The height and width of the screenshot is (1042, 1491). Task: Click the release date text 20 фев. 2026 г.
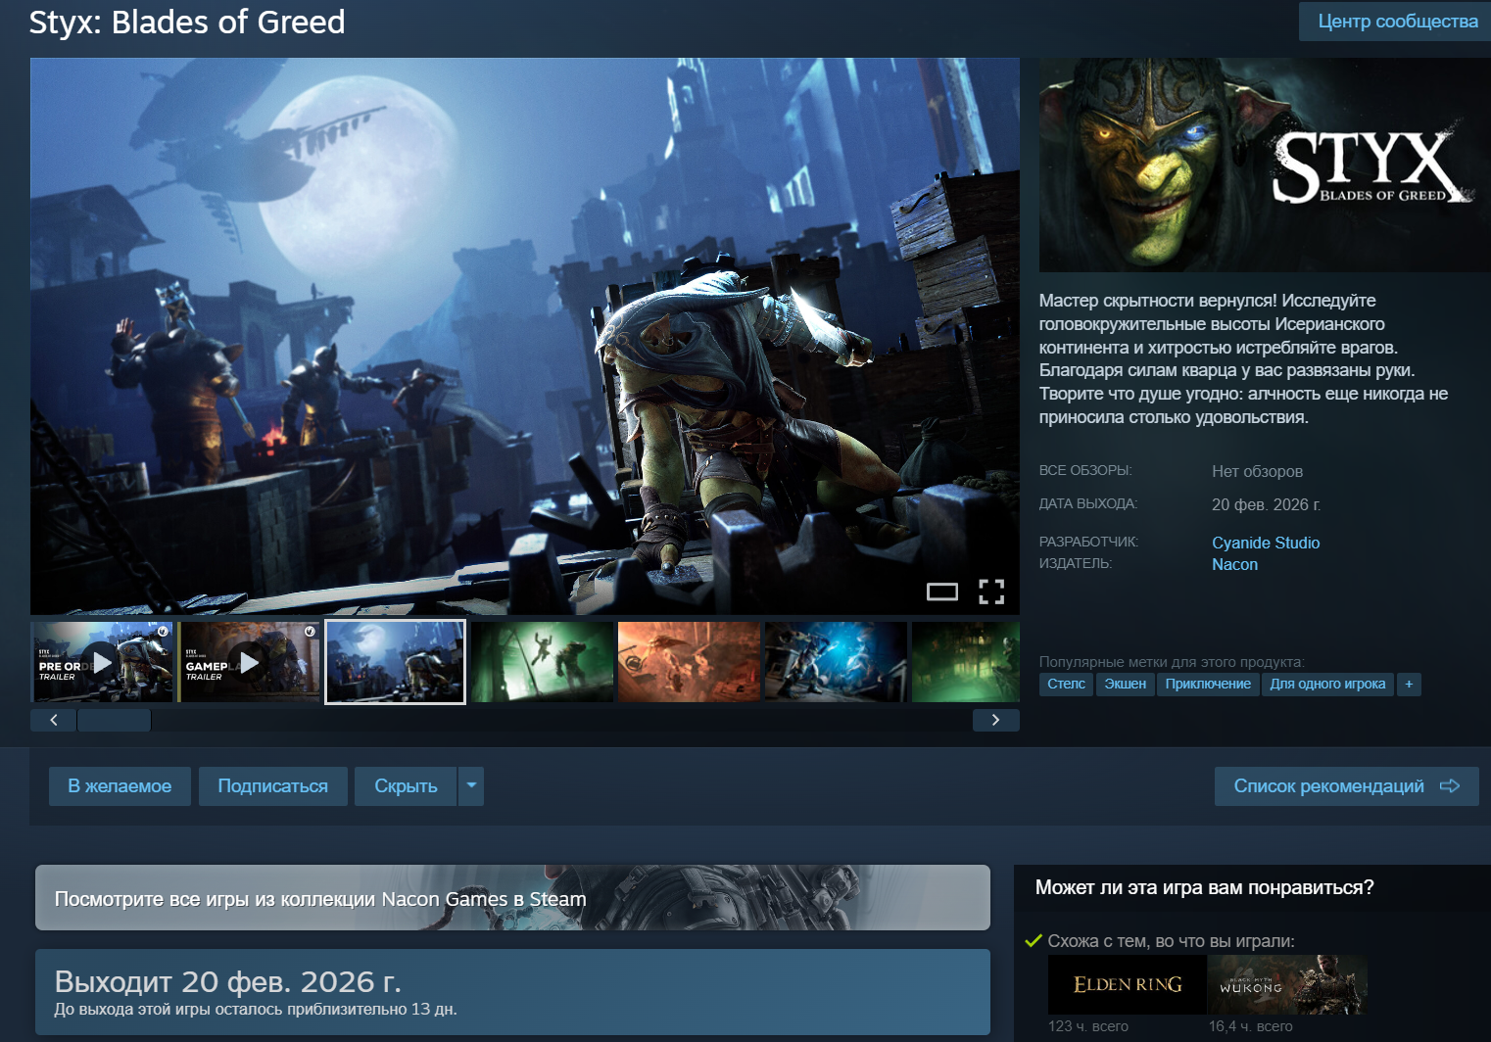coord(1266,504)
